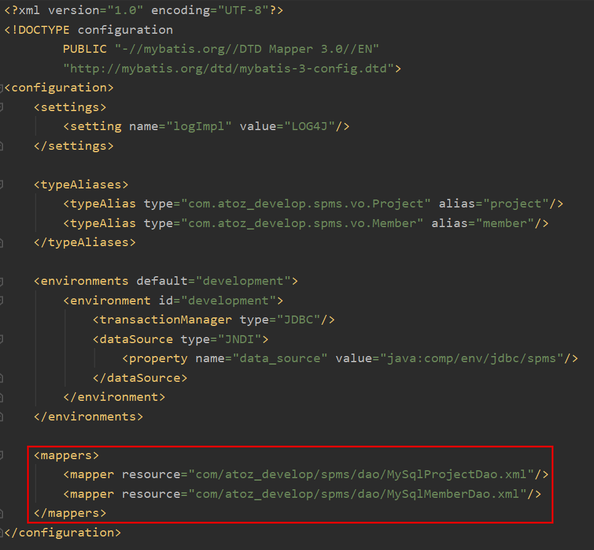Image resolution: width=594 pixels, height=550 pixels.
Task: Click the closing </environments> tag
Action: pyautogui.click(x=88, y=417)
